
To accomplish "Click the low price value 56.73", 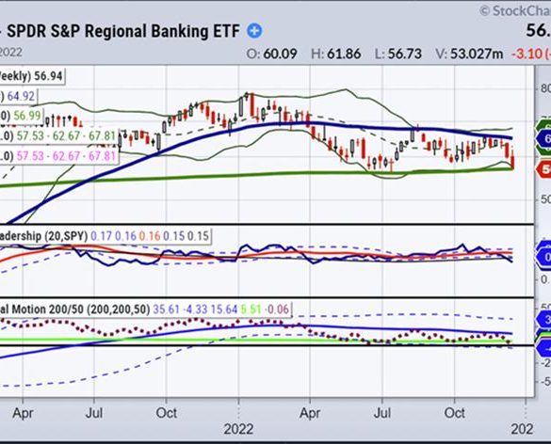I will pyautogui.click(x=404, y=54).
